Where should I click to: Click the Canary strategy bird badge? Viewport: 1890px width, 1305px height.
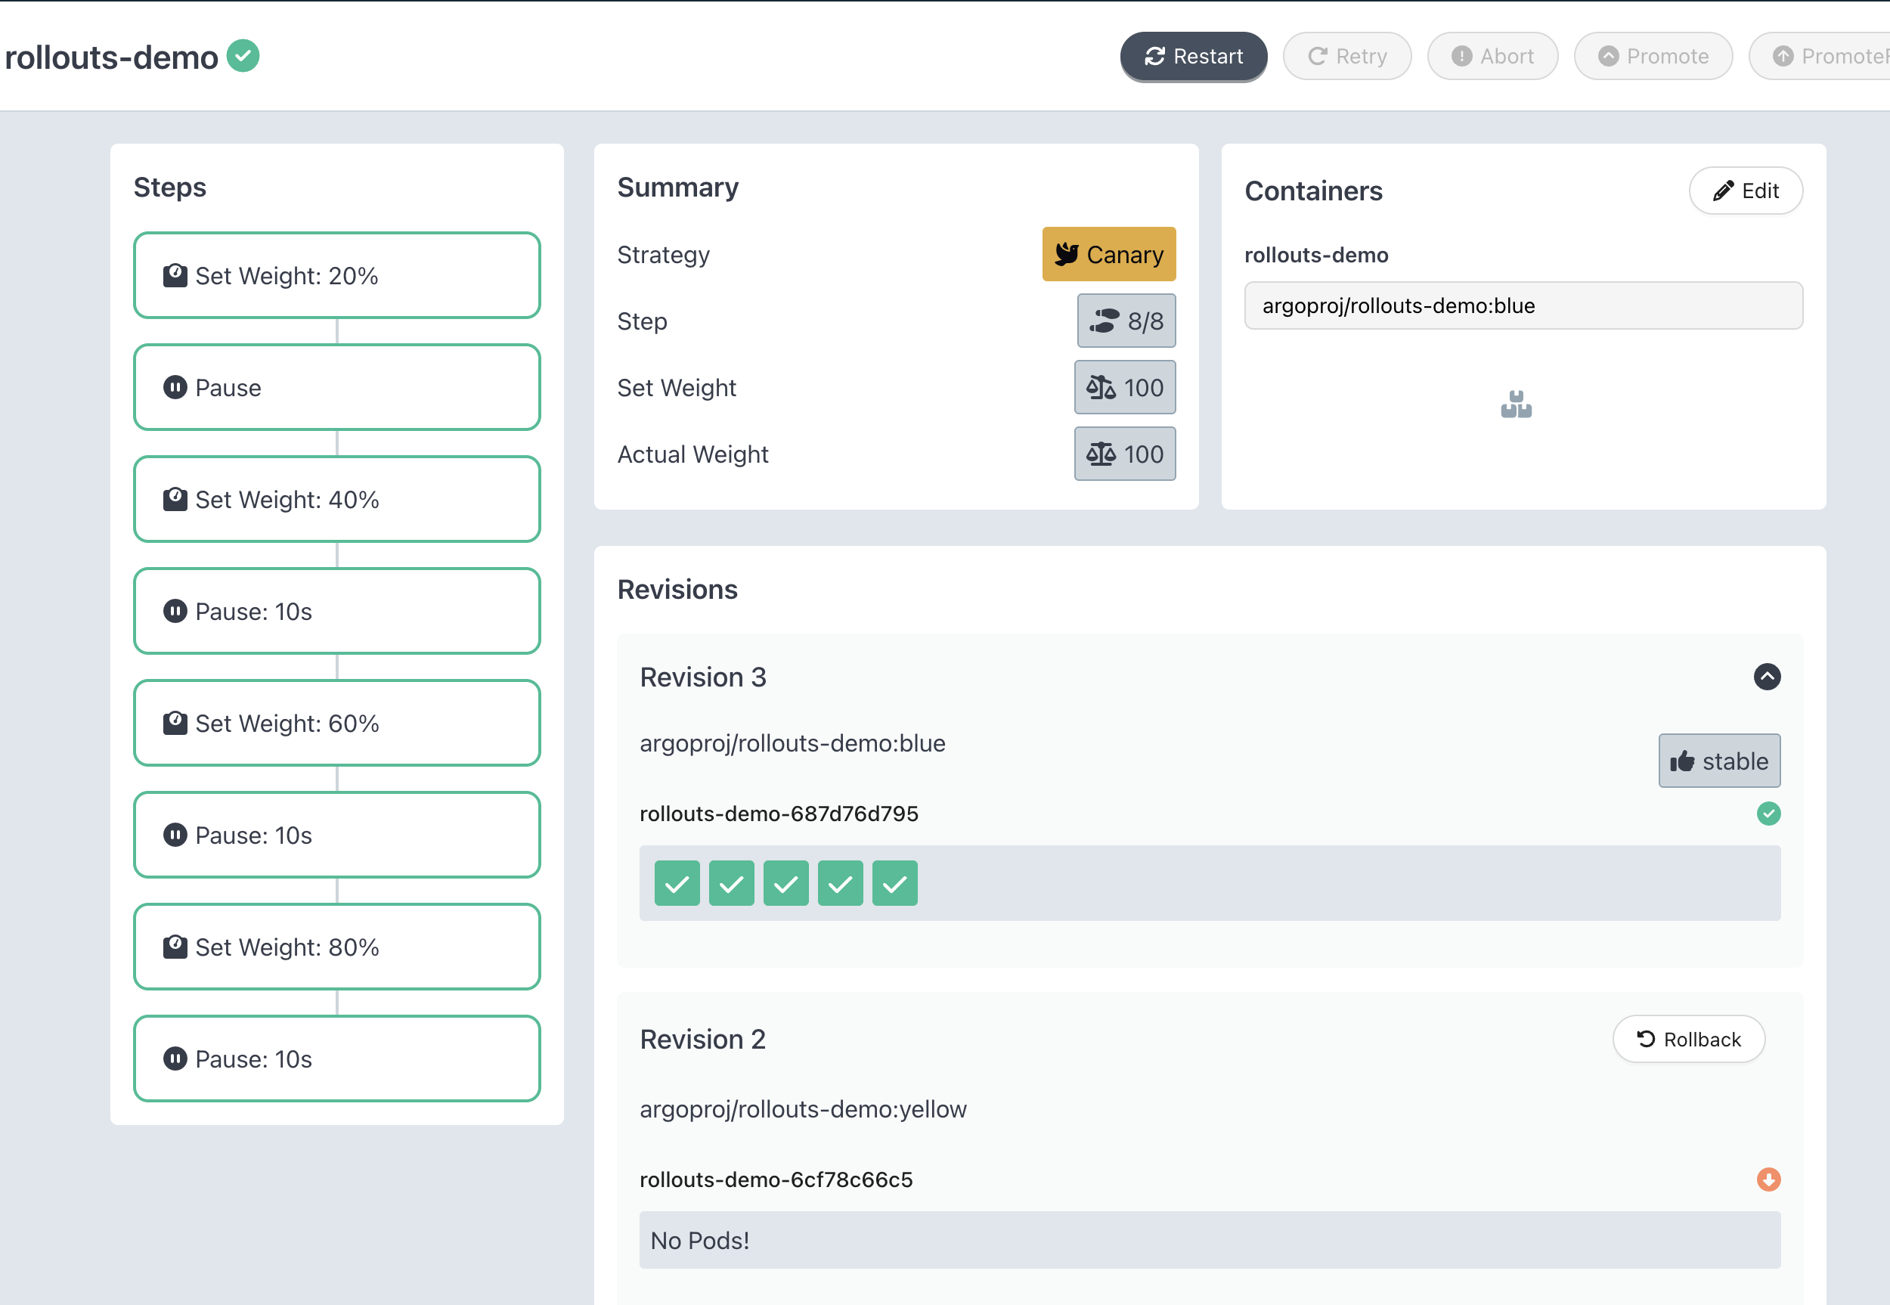point(1108,254)
